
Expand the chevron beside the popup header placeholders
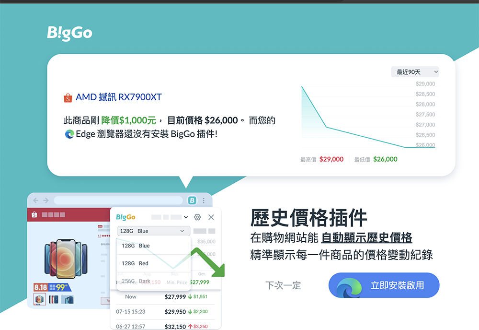(186, 217)
